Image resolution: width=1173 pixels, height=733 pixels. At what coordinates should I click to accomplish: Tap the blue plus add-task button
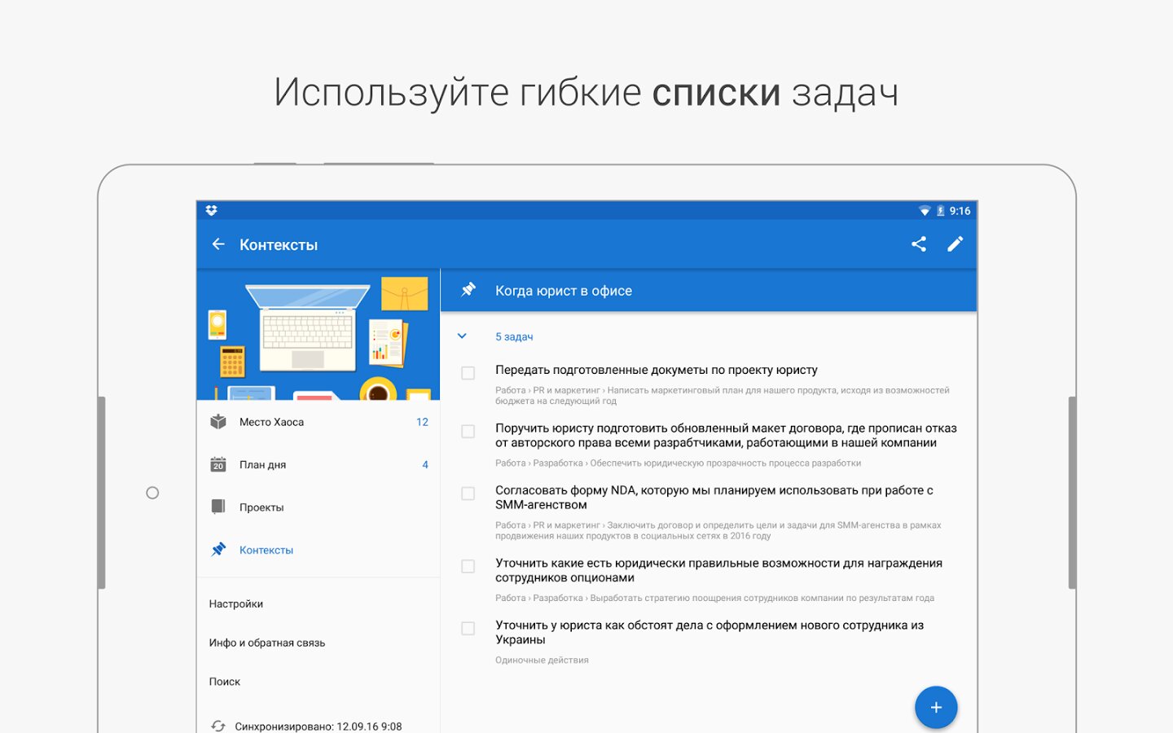coord(936,707)
